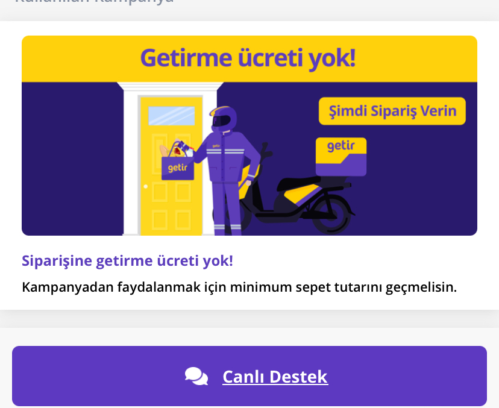Click the black scooter seat
This screenshot has height=408, width=499.
click(298, 183)
